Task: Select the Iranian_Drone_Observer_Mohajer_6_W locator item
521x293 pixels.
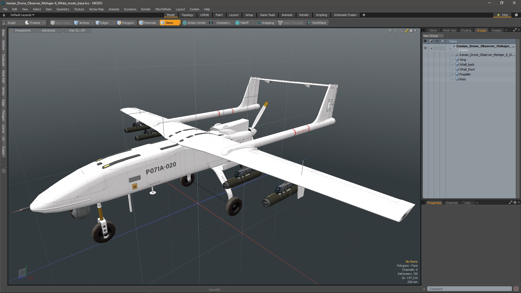Action: (x=487, y=55)
